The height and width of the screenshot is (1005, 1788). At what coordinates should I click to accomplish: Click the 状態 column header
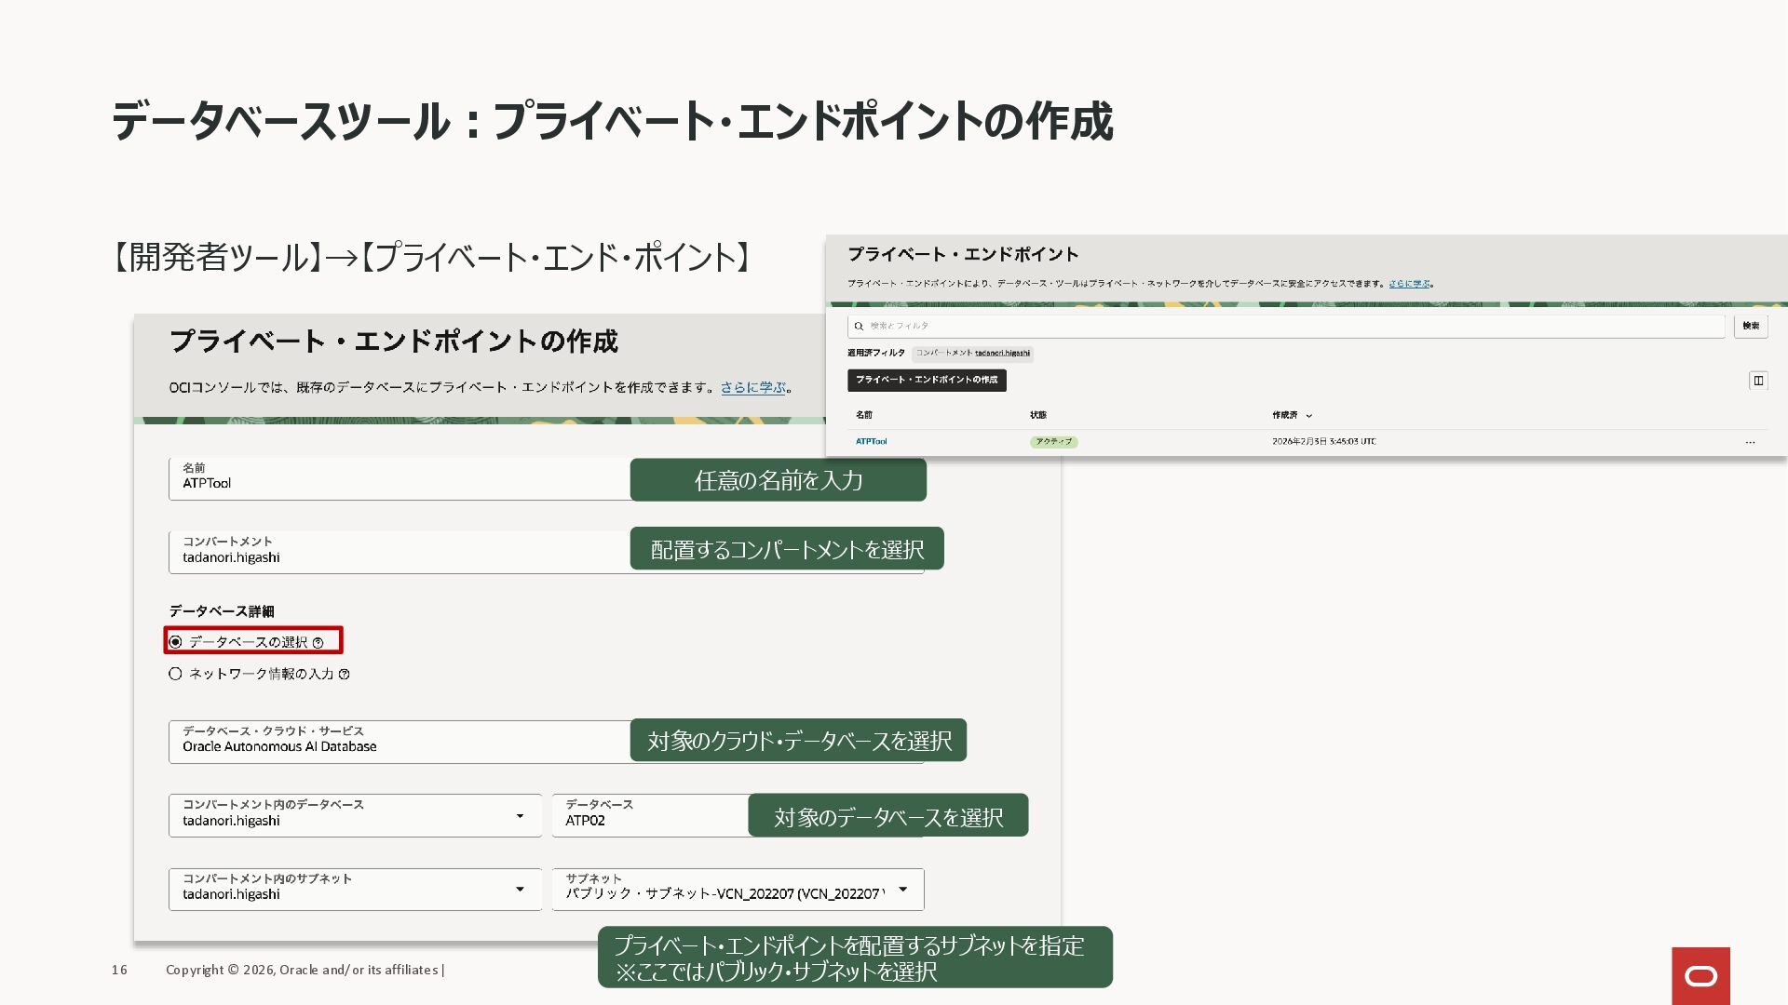1037,415
